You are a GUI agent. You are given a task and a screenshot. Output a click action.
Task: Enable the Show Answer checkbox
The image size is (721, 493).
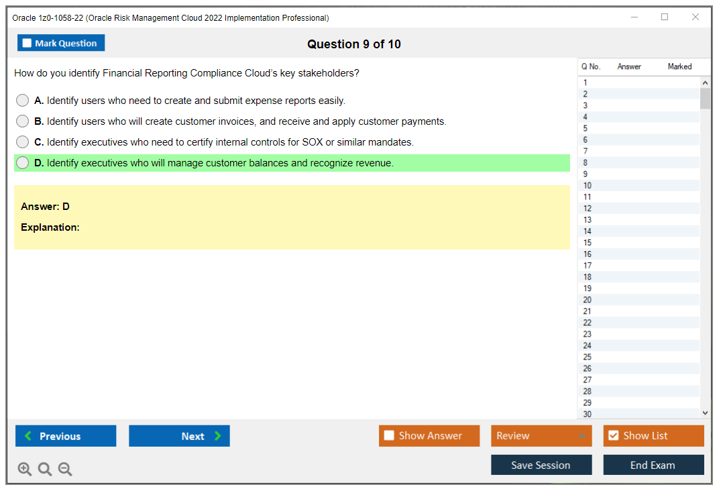coord(389,435)
